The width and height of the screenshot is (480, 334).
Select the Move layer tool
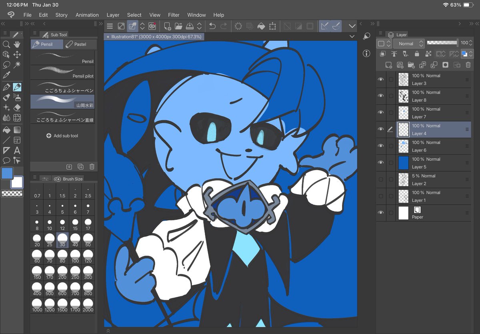(x=17, y=54)
